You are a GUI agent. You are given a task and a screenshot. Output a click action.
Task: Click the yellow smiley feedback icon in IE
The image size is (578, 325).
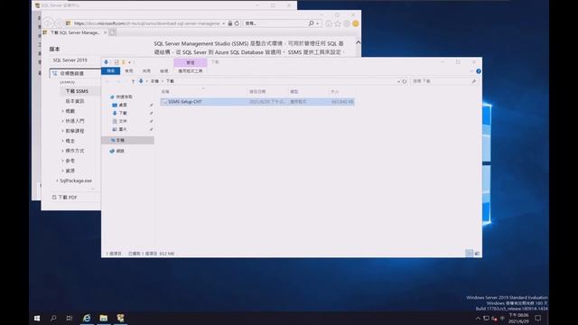point(355,23)
